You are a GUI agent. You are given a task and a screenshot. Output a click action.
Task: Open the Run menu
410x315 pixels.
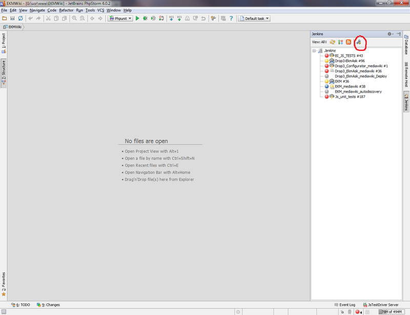[79, 10]
